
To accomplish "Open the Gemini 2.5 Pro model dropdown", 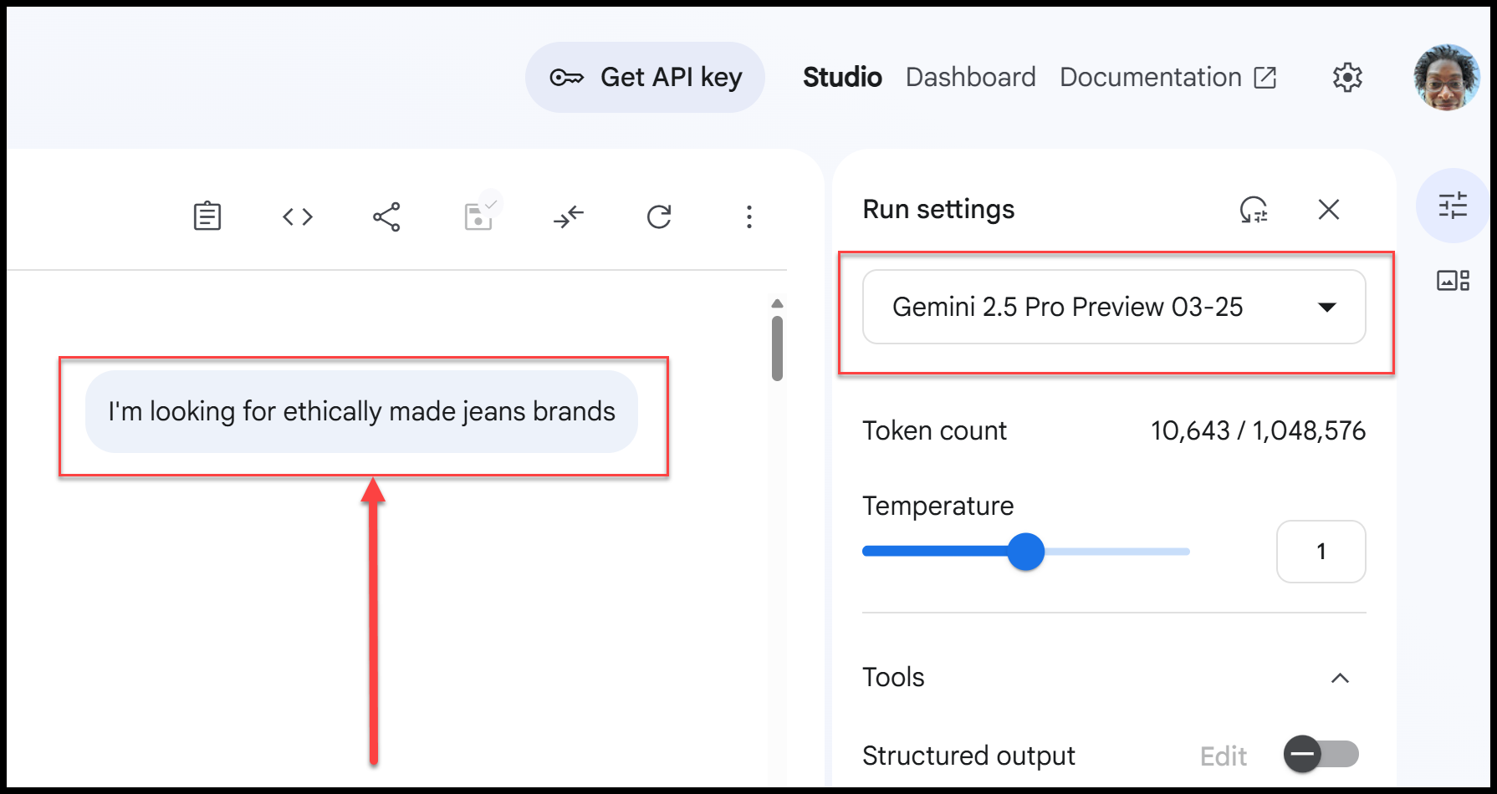I will click(x=1114, y=307).
